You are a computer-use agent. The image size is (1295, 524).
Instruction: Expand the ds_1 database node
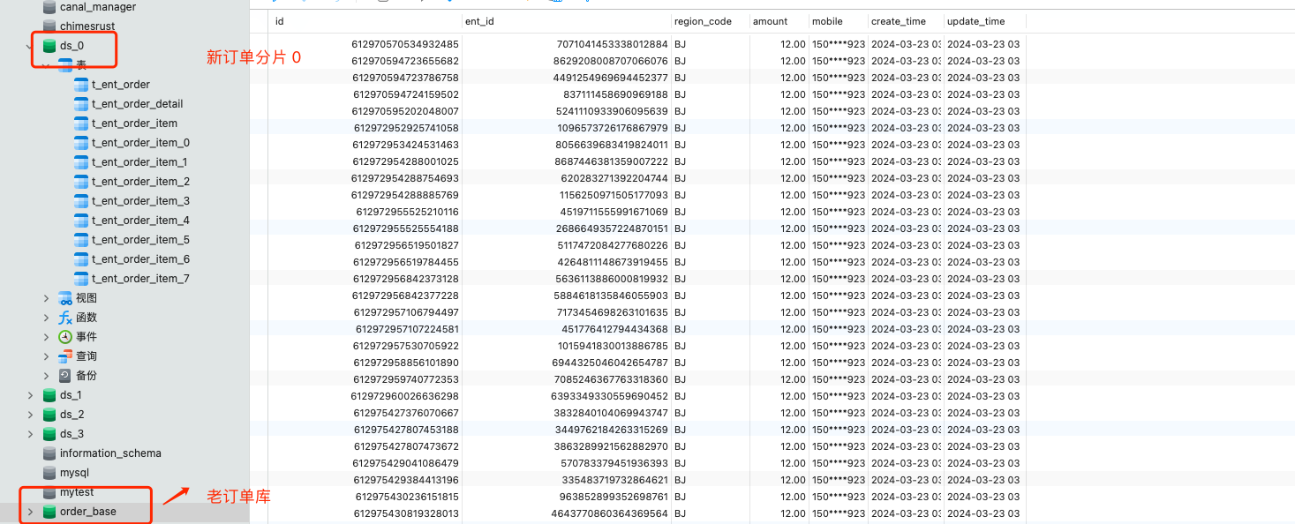(31, 395)
